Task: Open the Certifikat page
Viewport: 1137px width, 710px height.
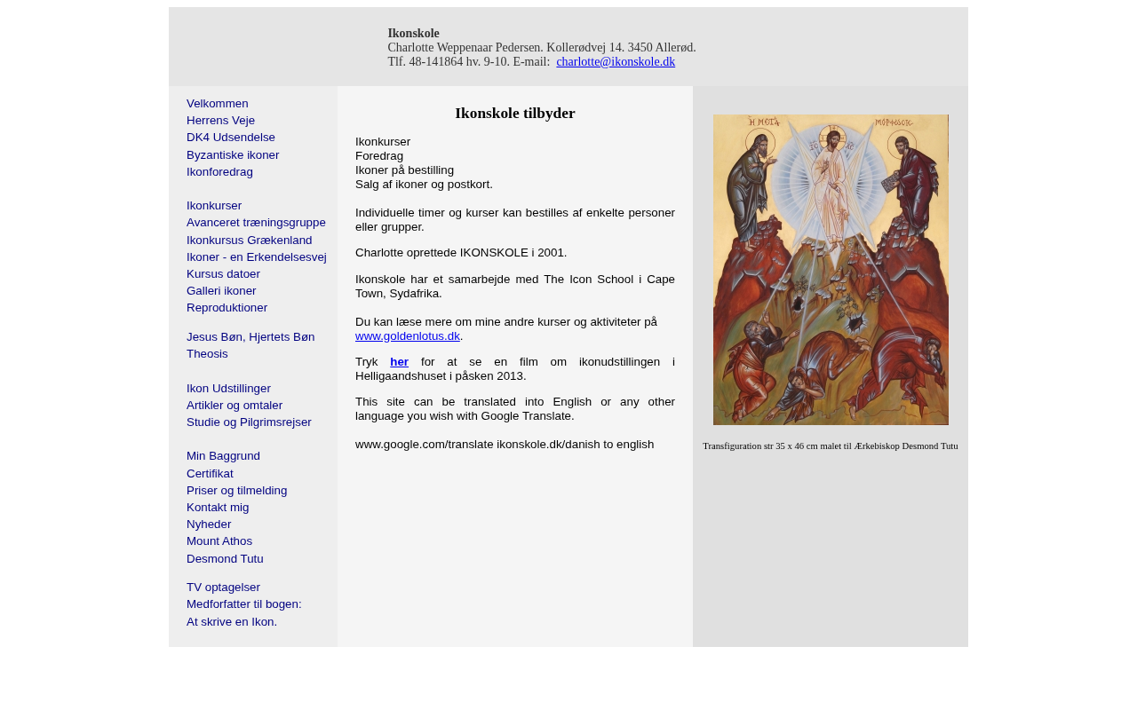Action: 210,474
